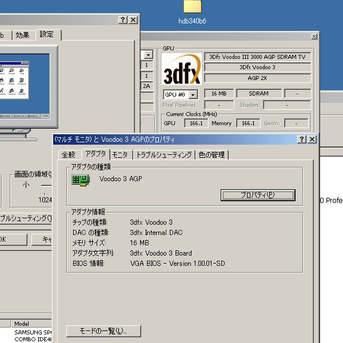Click '16 MB' in adapter information
This screenshot has width=343, height=343.
(139, 243)
